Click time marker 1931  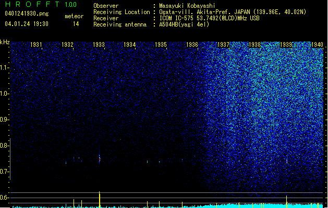click(x=36, y=44)
